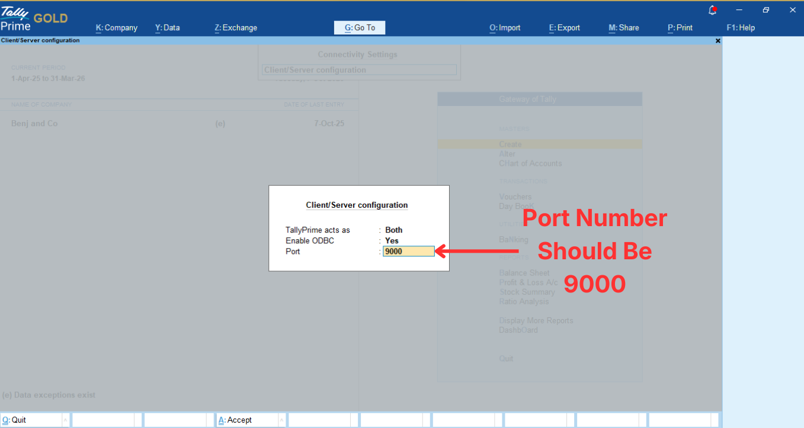Click the current period 1-Apr-25 to 31-Mar-26
804x428 pixels.
click(x=48, y=79)
